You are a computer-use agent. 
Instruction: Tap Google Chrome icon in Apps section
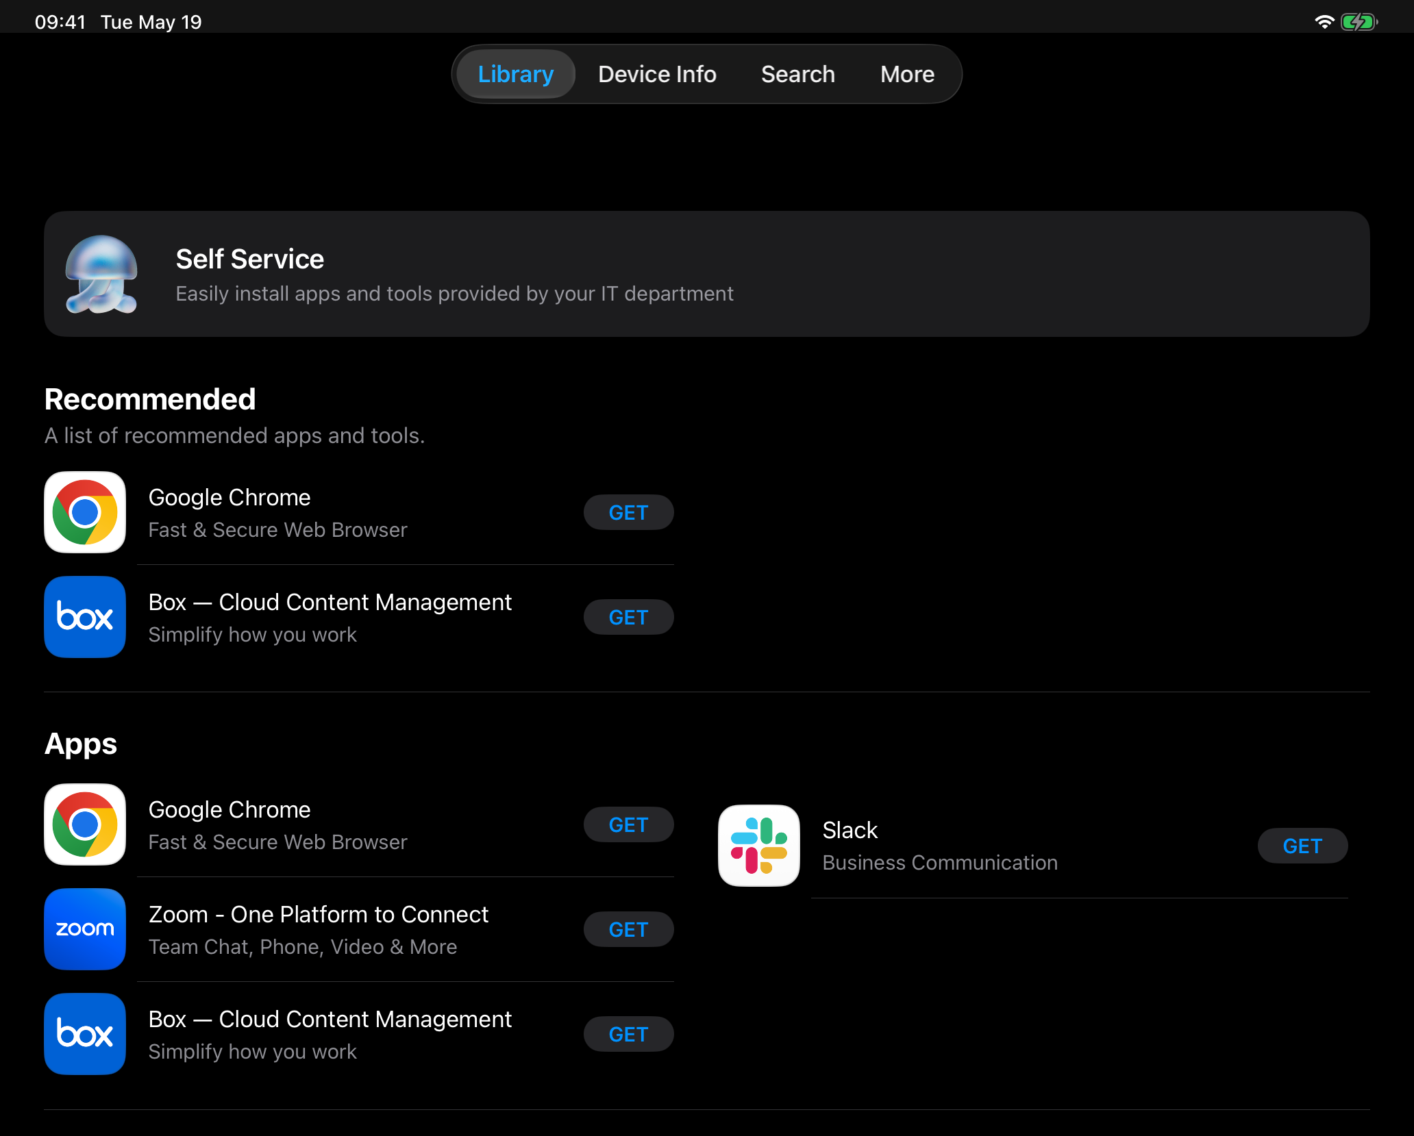point(85,824)
